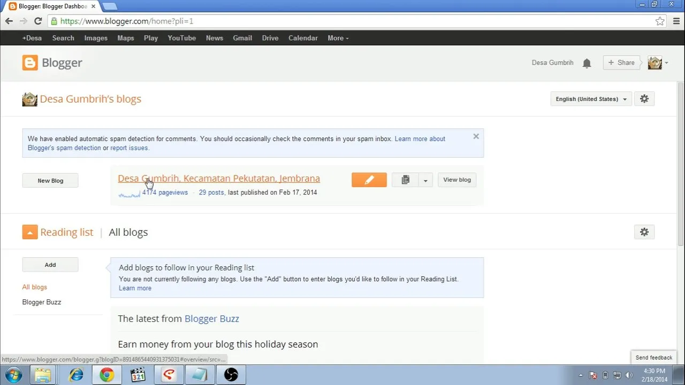
Task: Expand account dropdown arrow beside avatar
Action: 666,63
